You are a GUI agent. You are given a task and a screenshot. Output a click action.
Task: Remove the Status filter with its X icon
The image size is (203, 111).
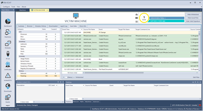(64, 77)
